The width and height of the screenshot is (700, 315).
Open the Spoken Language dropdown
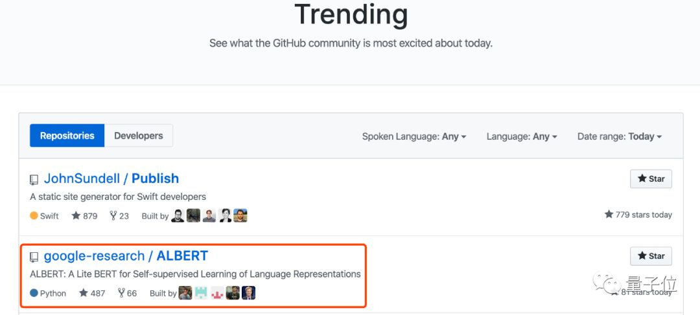tap(414, 136)
